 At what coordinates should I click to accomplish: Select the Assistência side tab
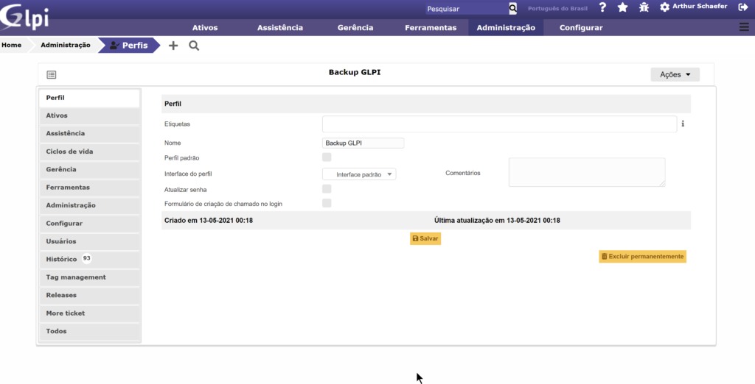click(89, 133)
